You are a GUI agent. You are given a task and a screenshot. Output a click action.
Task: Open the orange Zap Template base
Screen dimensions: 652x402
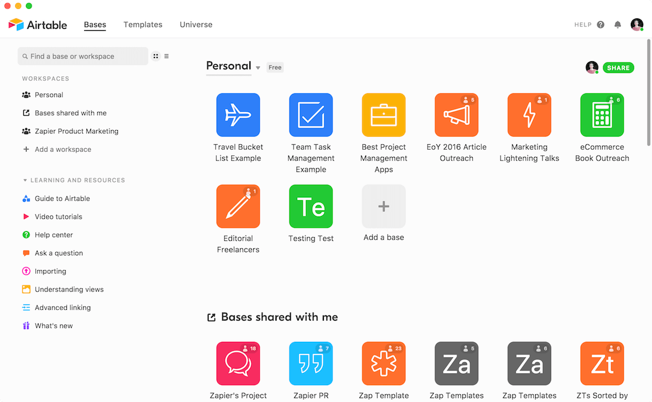[x=384, y=363]
